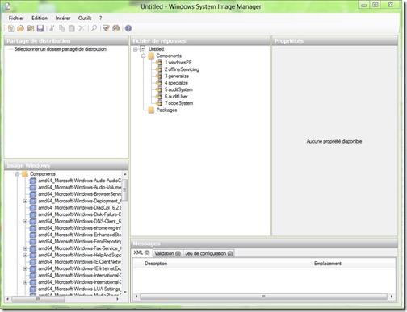Viewport: 407px width, 312px height.
Task: Click the Components folder icon in Image Windows
Action: pyautogui.click(x=25, y=174)
